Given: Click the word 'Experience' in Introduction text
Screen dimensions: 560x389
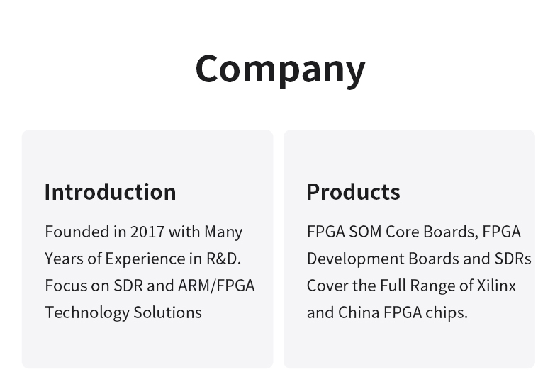Looking at the screenshot, I should coord(142,259).
